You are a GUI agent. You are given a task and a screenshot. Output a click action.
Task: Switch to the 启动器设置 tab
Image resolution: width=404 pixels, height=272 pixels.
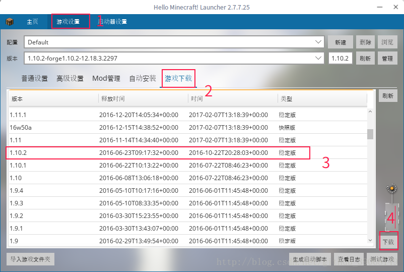coord(113,22)
